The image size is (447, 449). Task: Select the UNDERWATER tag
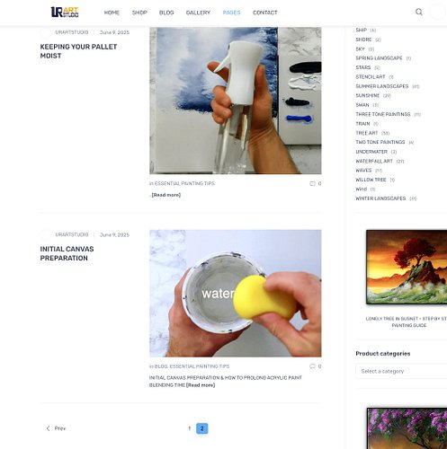pyautogui.click(x=371, y=152)
